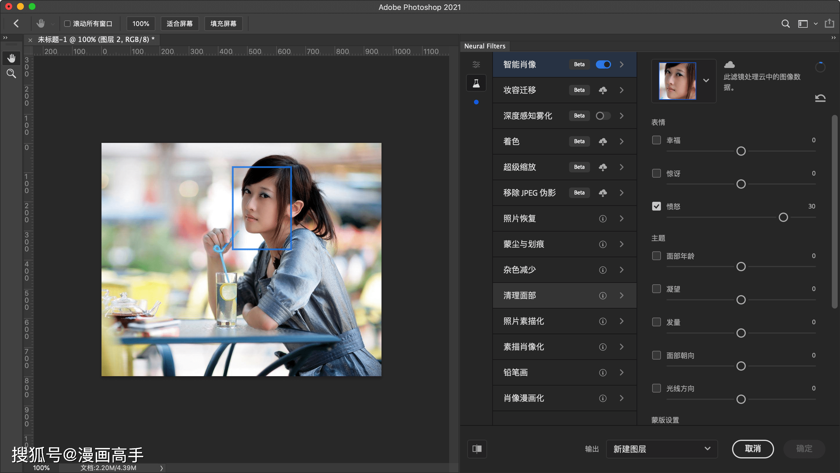Click the 愤怒 slider handle

tap(783, 217)
